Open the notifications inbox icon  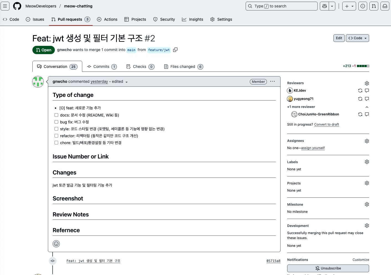click(385, 6)
